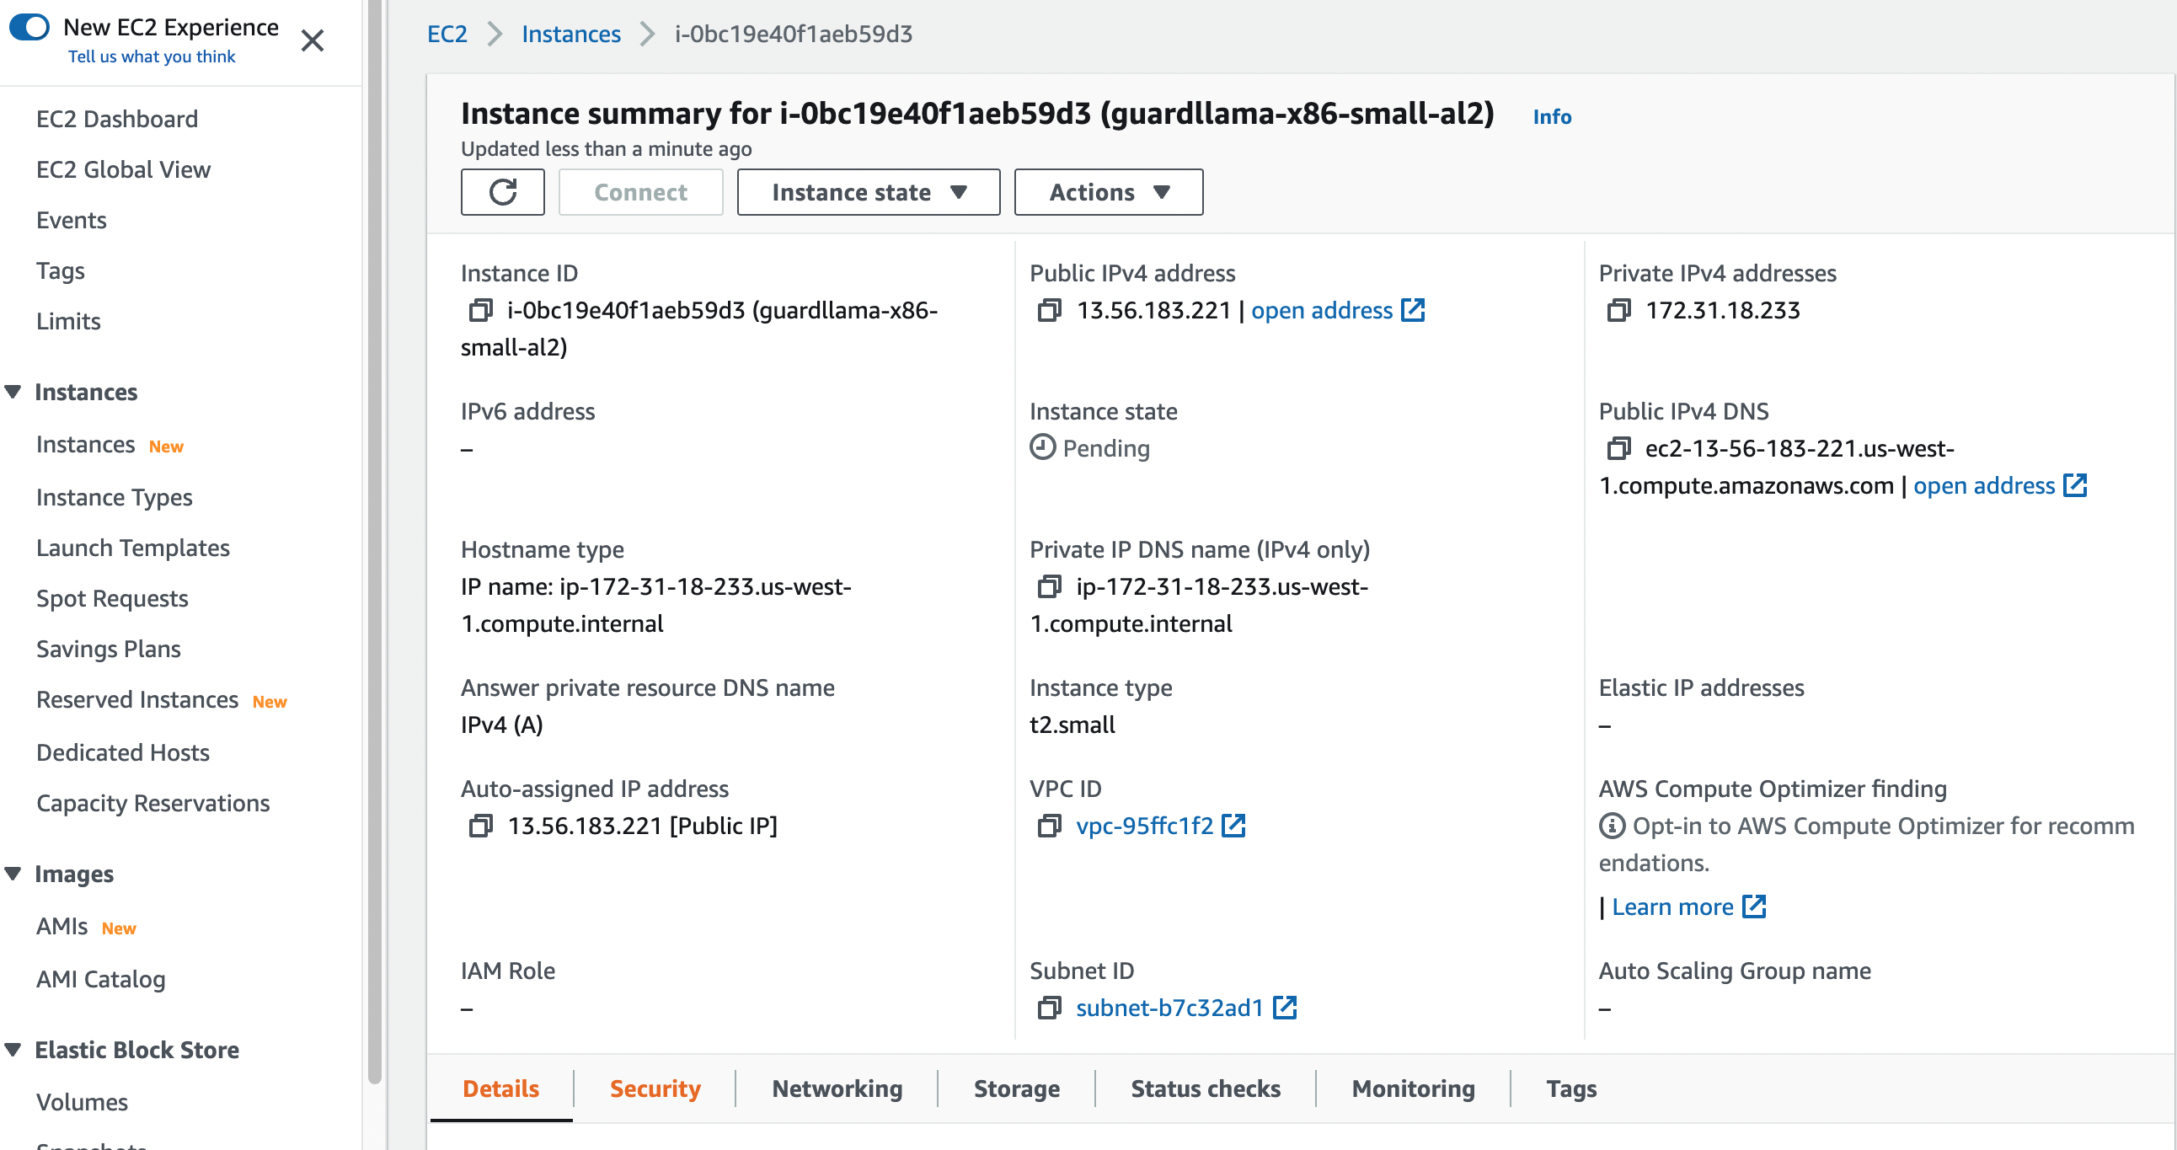Image resolution: width=2177 pixels, height=1150 pixels.
Task: Switch to the Monitoring tab
Action: tap(1413, 1088)
